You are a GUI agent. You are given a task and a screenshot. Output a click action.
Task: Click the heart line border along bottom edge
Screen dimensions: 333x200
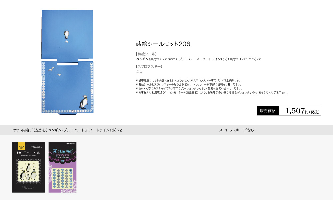pyautogui.click(x=67, y=111)
